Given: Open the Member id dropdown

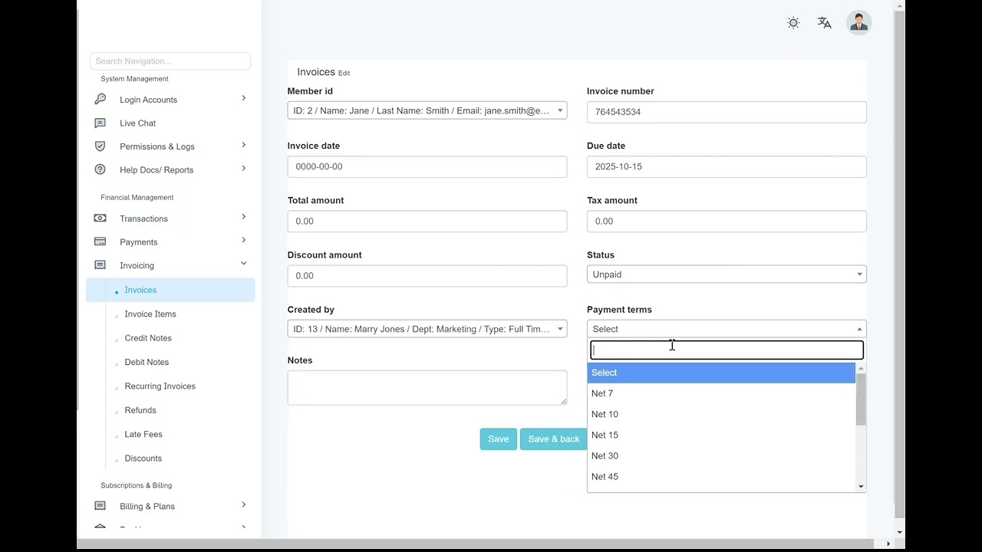Looking at the screenshot, I should 427,111.
